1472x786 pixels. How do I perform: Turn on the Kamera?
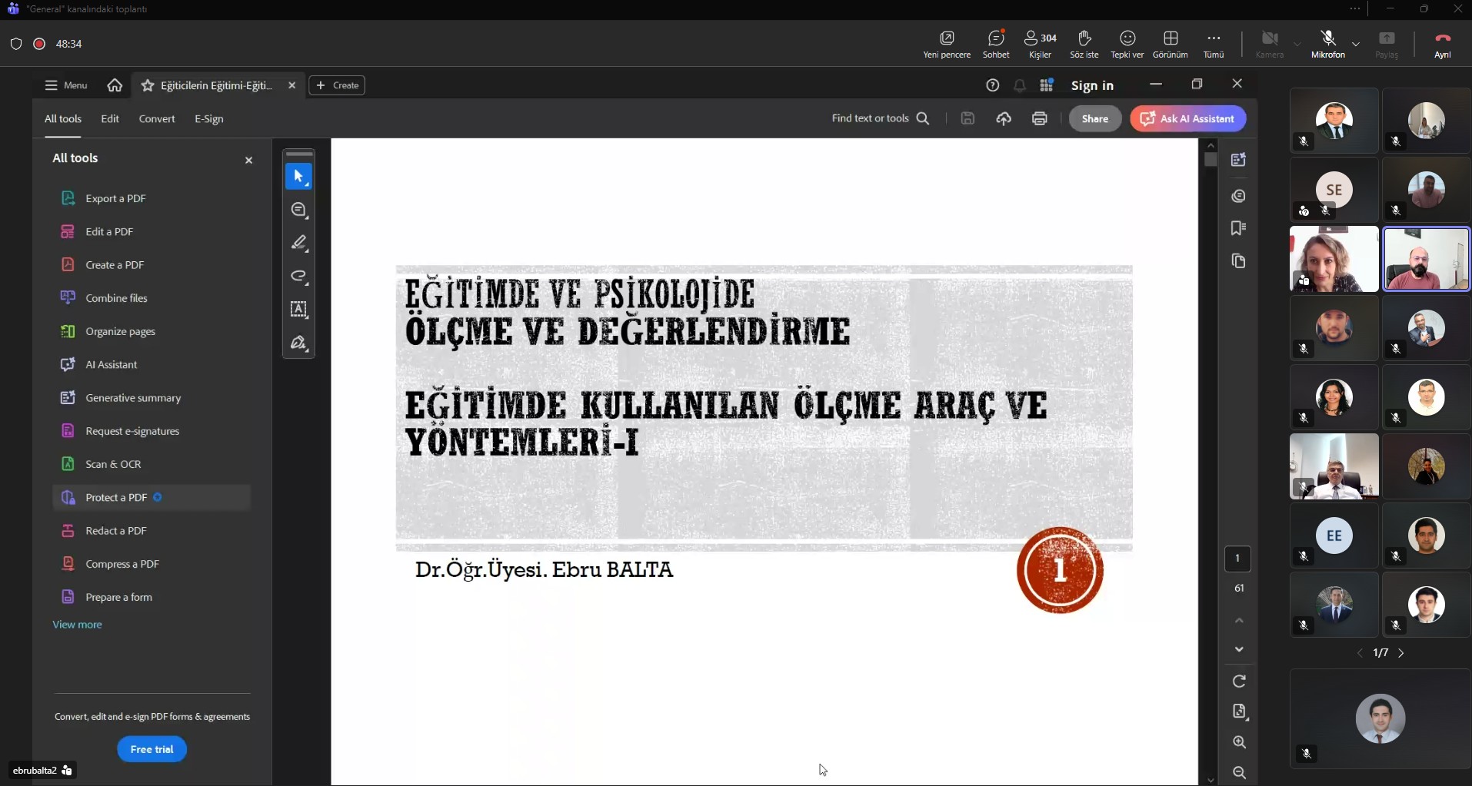coord(1269,44)
